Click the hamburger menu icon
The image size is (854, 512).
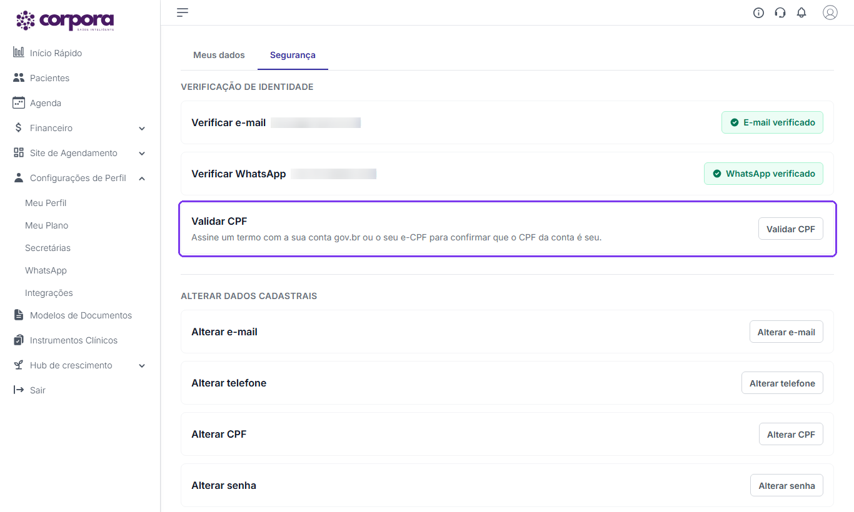pos(183,12)
